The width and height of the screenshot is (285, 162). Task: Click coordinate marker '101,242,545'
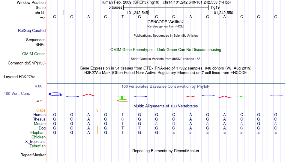(x=137, y=13)
